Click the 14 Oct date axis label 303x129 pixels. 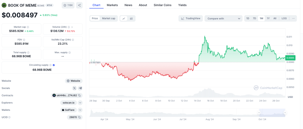click(x=197, y=100)
